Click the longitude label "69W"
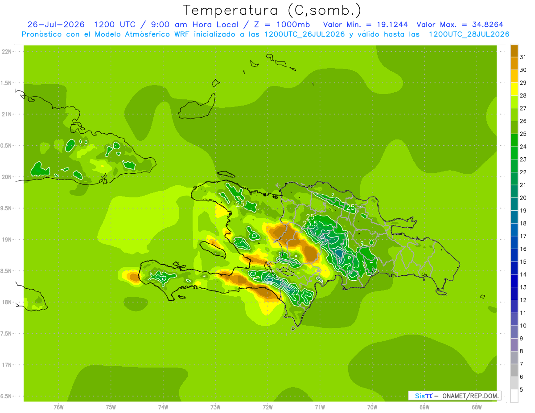 click(x=424, y=407)
